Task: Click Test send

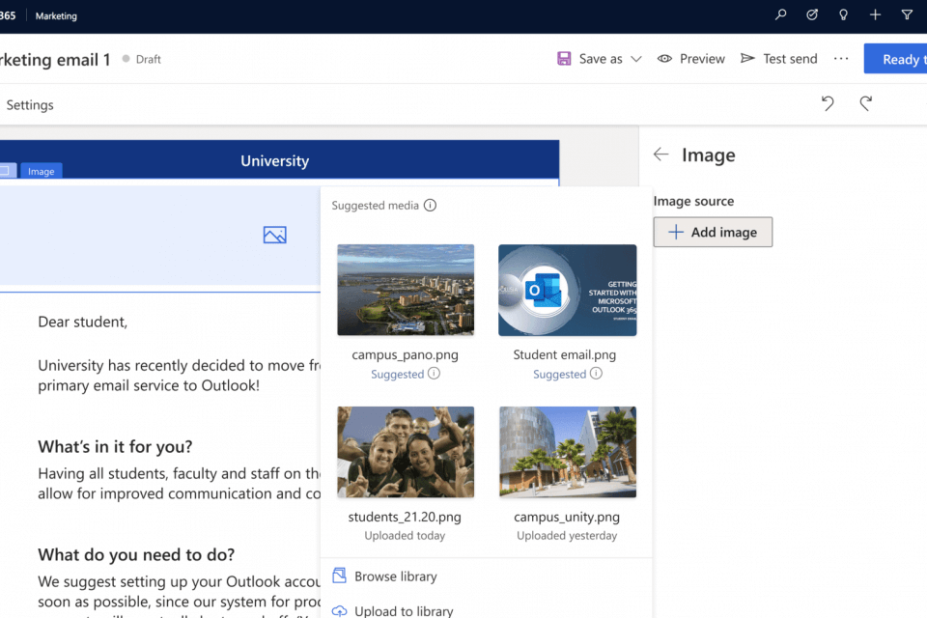Action: click(779, 59)
